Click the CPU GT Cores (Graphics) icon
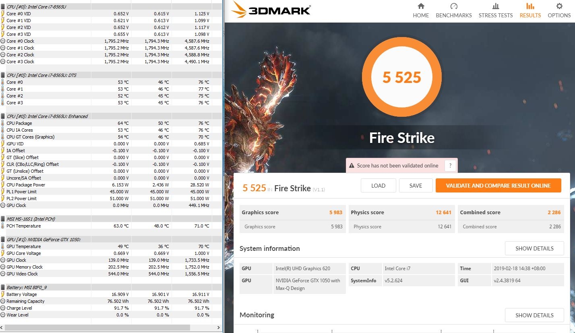The width and height of the screenshot is (575, 333). [3, 137]
